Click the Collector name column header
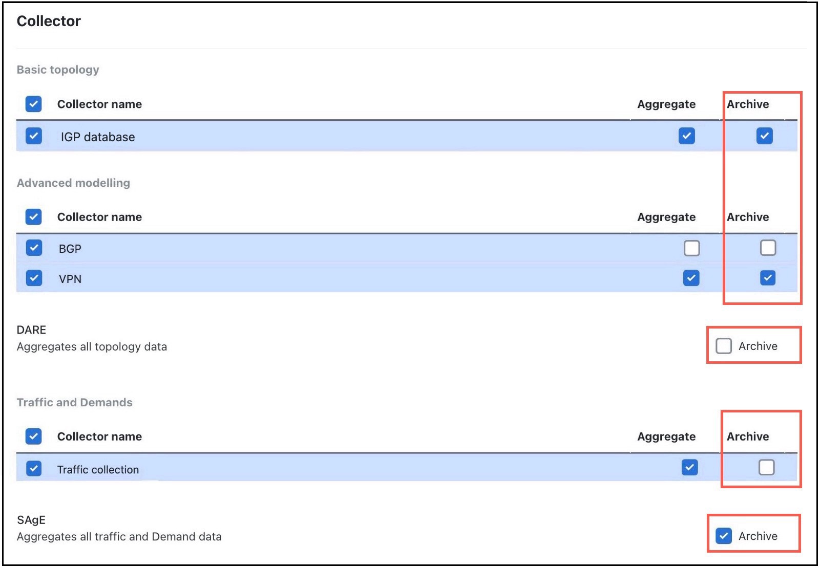The width and height of the screenshot is (820, 568). click(99, 104)
